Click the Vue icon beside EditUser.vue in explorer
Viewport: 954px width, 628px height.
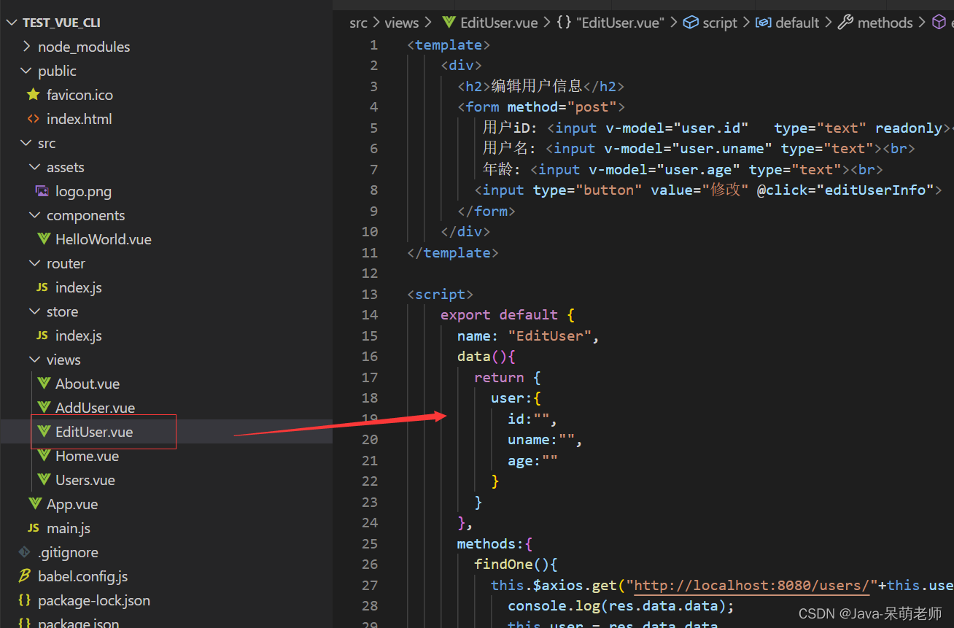(44, 432)
